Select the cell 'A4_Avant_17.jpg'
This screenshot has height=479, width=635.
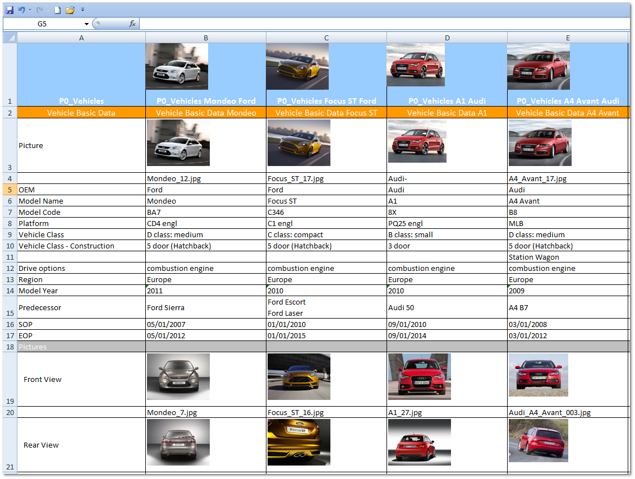(568, 178)
